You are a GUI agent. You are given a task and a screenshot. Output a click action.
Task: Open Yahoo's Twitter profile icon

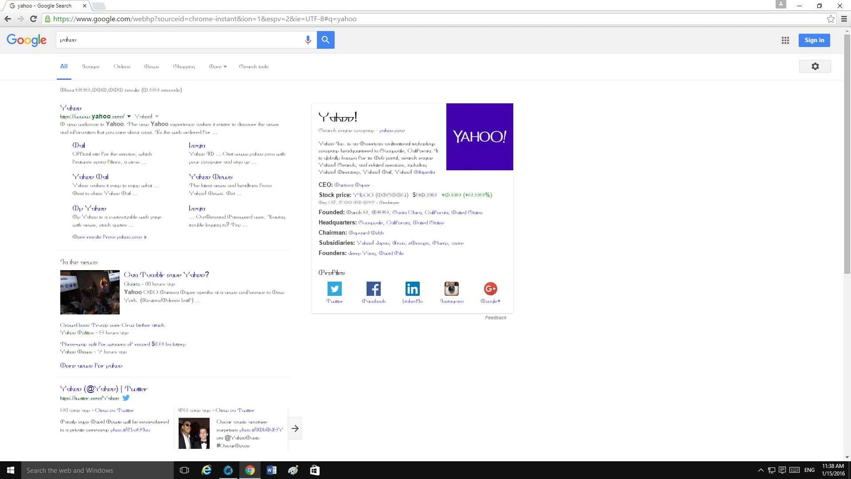pos(334,289)
